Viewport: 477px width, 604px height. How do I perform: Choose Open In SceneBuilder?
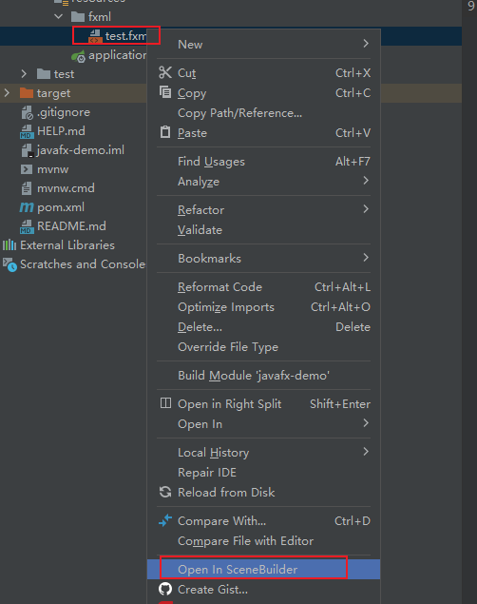263,569
